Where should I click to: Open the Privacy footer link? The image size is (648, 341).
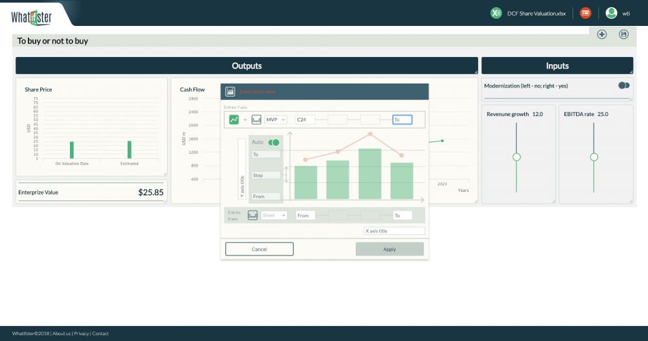[x=82, y=333]
